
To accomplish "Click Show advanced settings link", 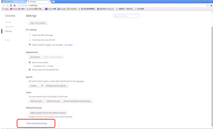I will pos(37,123).
